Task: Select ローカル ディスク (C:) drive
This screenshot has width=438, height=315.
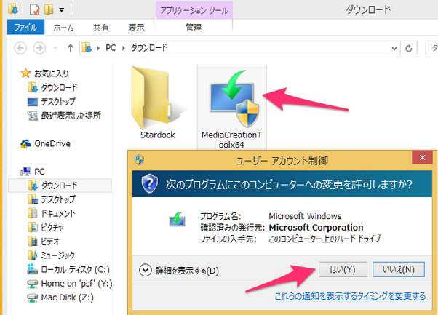Action: (x=68, y=269)
